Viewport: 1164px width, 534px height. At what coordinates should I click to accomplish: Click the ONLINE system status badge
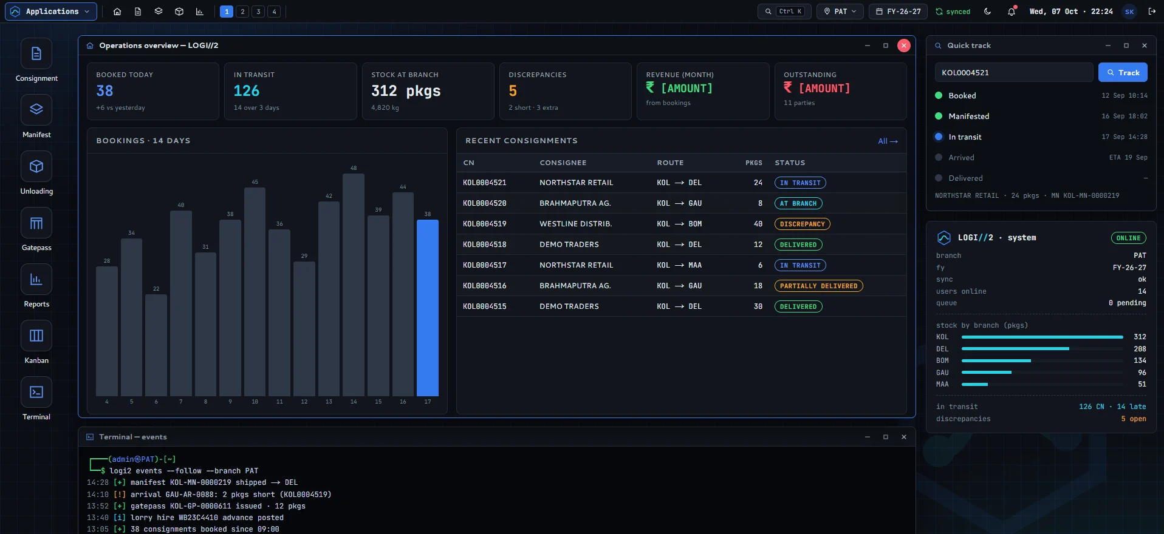click(1128, 238)
